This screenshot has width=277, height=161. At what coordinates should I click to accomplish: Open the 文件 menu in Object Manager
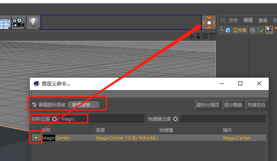(233, 20)
